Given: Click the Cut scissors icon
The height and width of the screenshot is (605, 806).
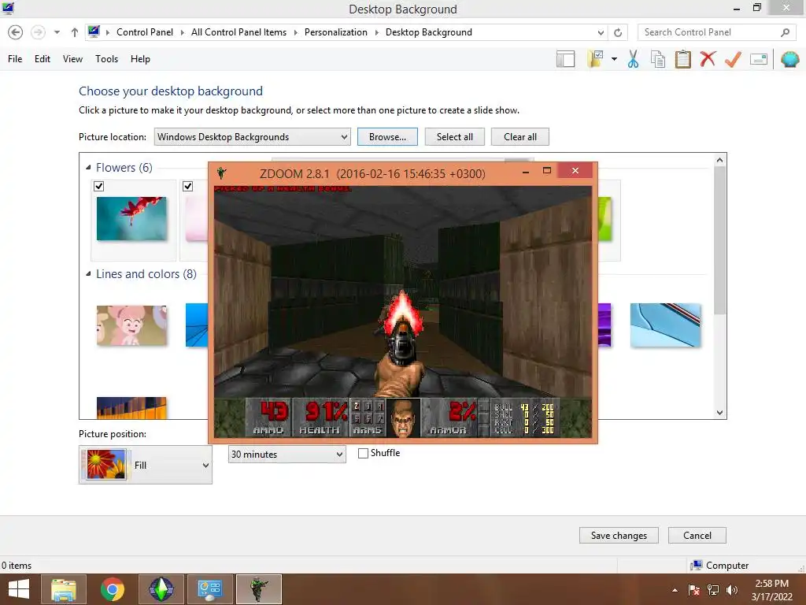Looking at the screenshot, I should click(634, 59).
